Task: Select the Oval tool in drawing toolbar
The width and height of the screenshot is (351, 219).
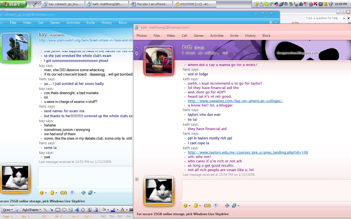Action: pos(64,210)
